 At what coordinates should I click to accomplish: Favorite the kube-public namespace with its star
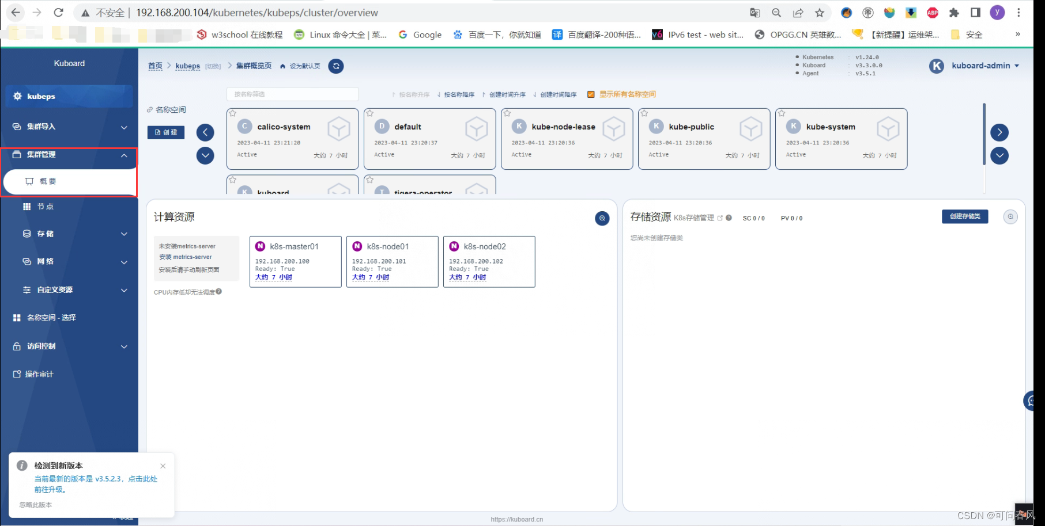(x=644, y=113)
